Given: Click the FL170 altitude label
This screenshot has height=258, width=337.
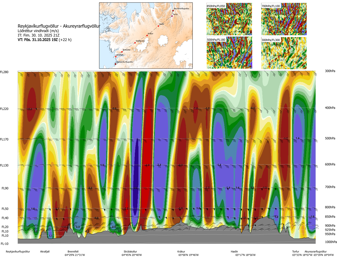Looking at the screenshot, I should 4,139.
